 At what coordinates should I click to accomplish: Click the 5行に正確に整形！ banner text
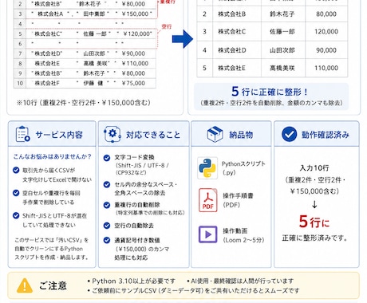[270, 92]
